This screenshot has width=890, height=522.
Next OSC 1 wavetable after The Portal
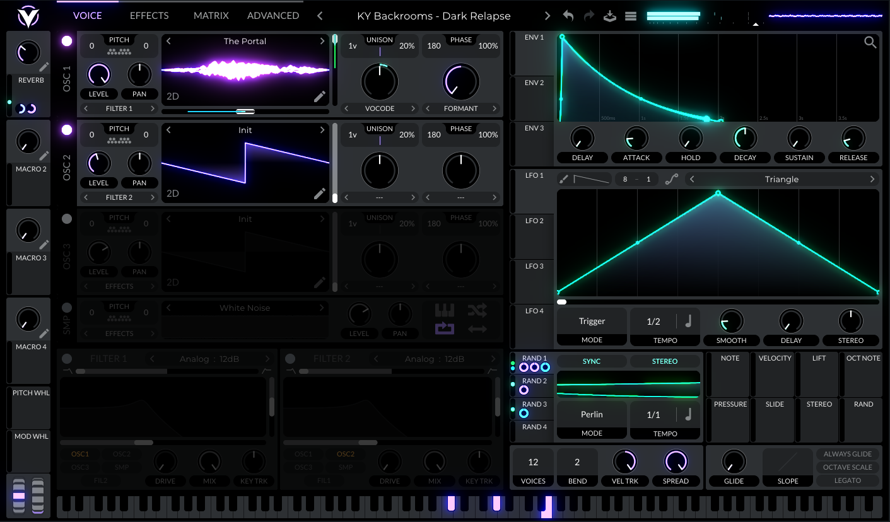pyautogui.click(x=322, y=41)
